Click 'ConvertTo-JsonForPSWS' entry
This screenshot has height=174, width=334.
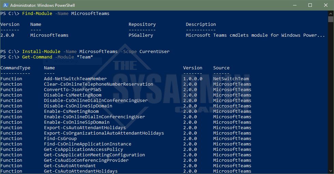(73, 89)
